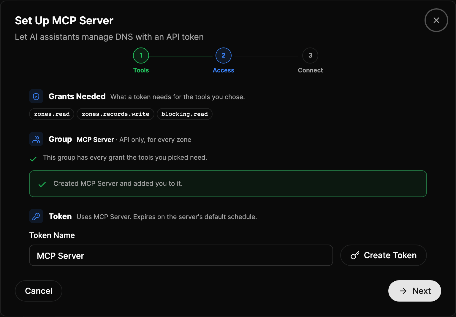Screen dimensions: 456x317
Task: Jump to step 3 Connect circle
Action: coord(310,56)
